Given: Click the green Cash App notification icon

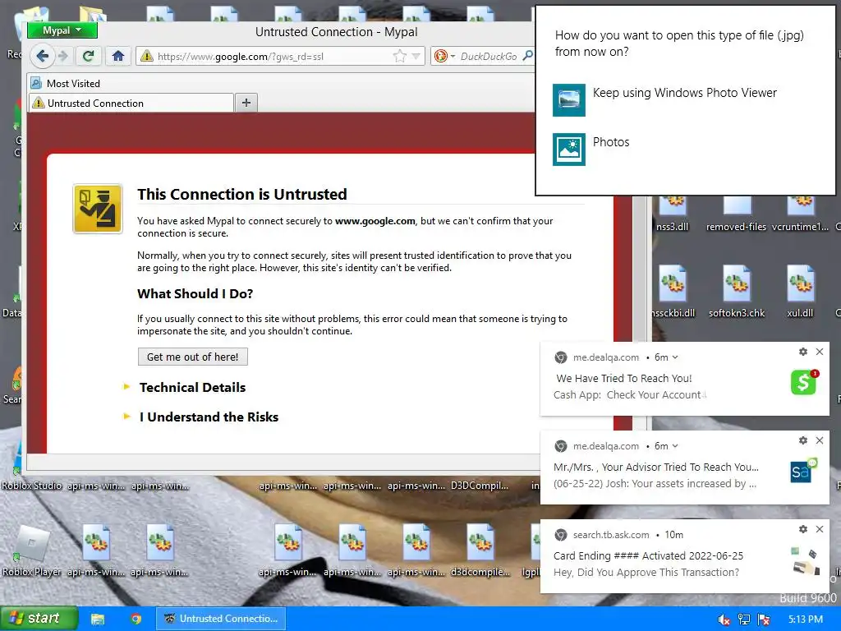Looking at the screenshot, I should point(804,381).
